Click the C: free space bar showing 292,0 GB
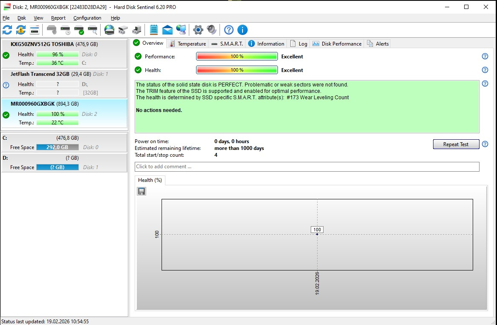This screenshot has width=497, height=325. coord(58,147)
